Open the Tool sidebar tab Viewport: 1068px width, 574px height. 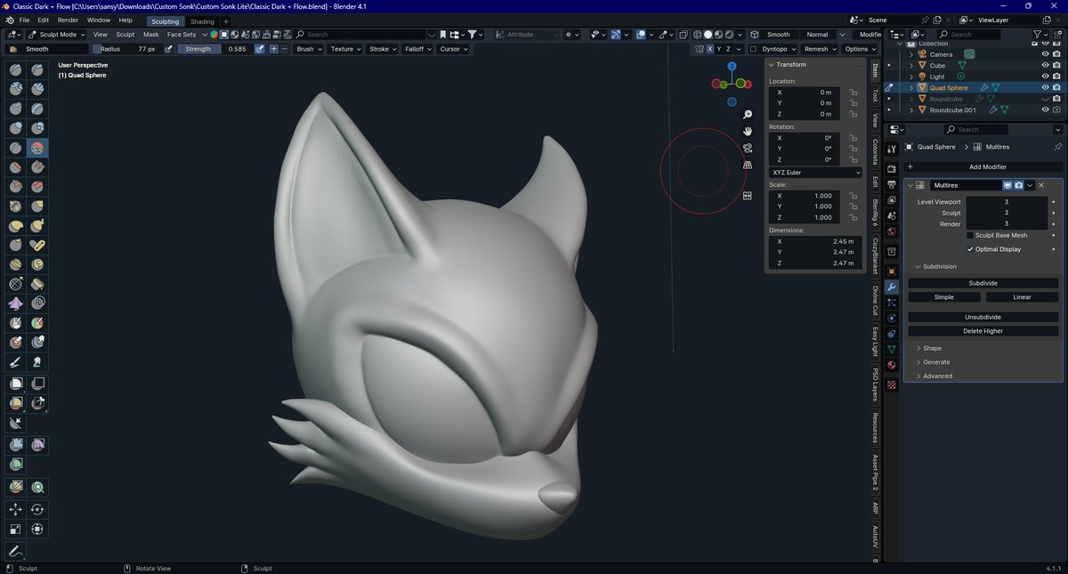tap(875, 95)
